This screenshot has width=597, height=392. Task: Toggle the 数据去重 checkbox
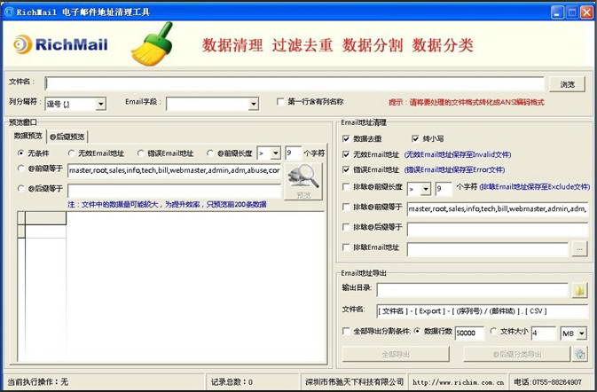[x=346, y=138]
